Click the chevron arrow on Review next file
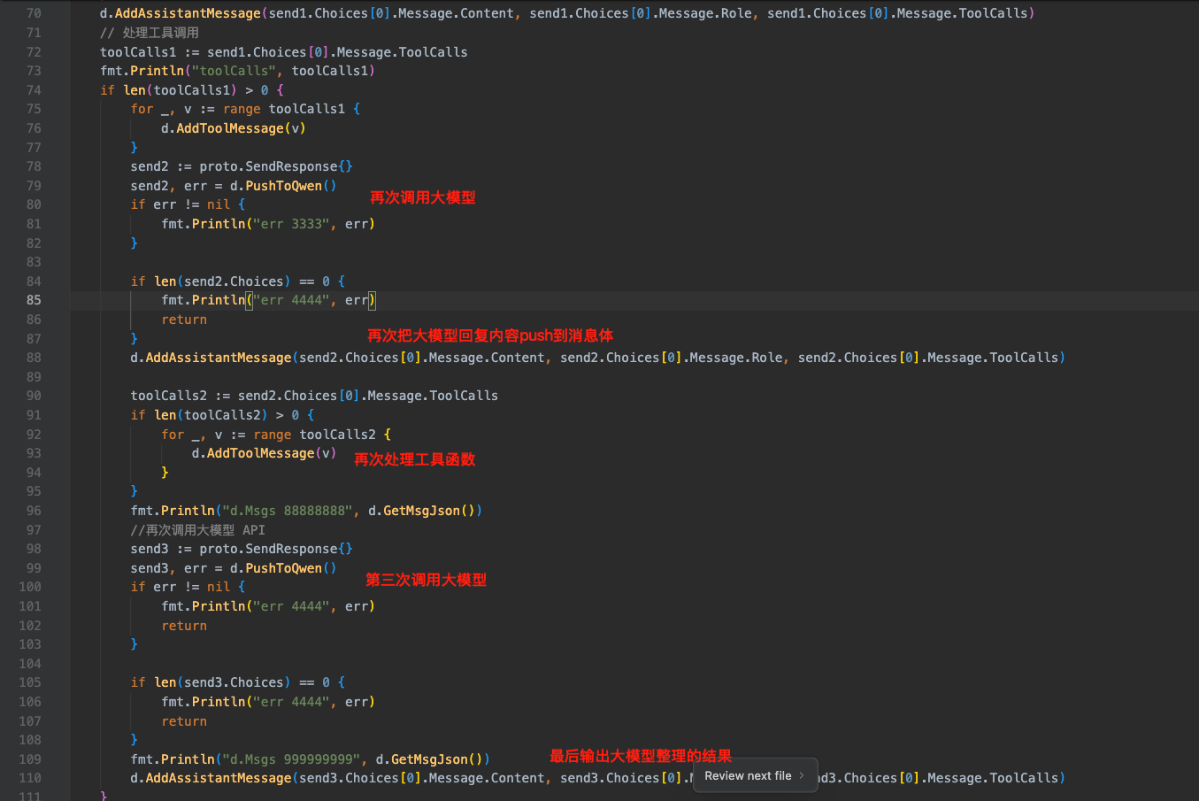This screenshot has height=801, width=1199. (802, 776)
